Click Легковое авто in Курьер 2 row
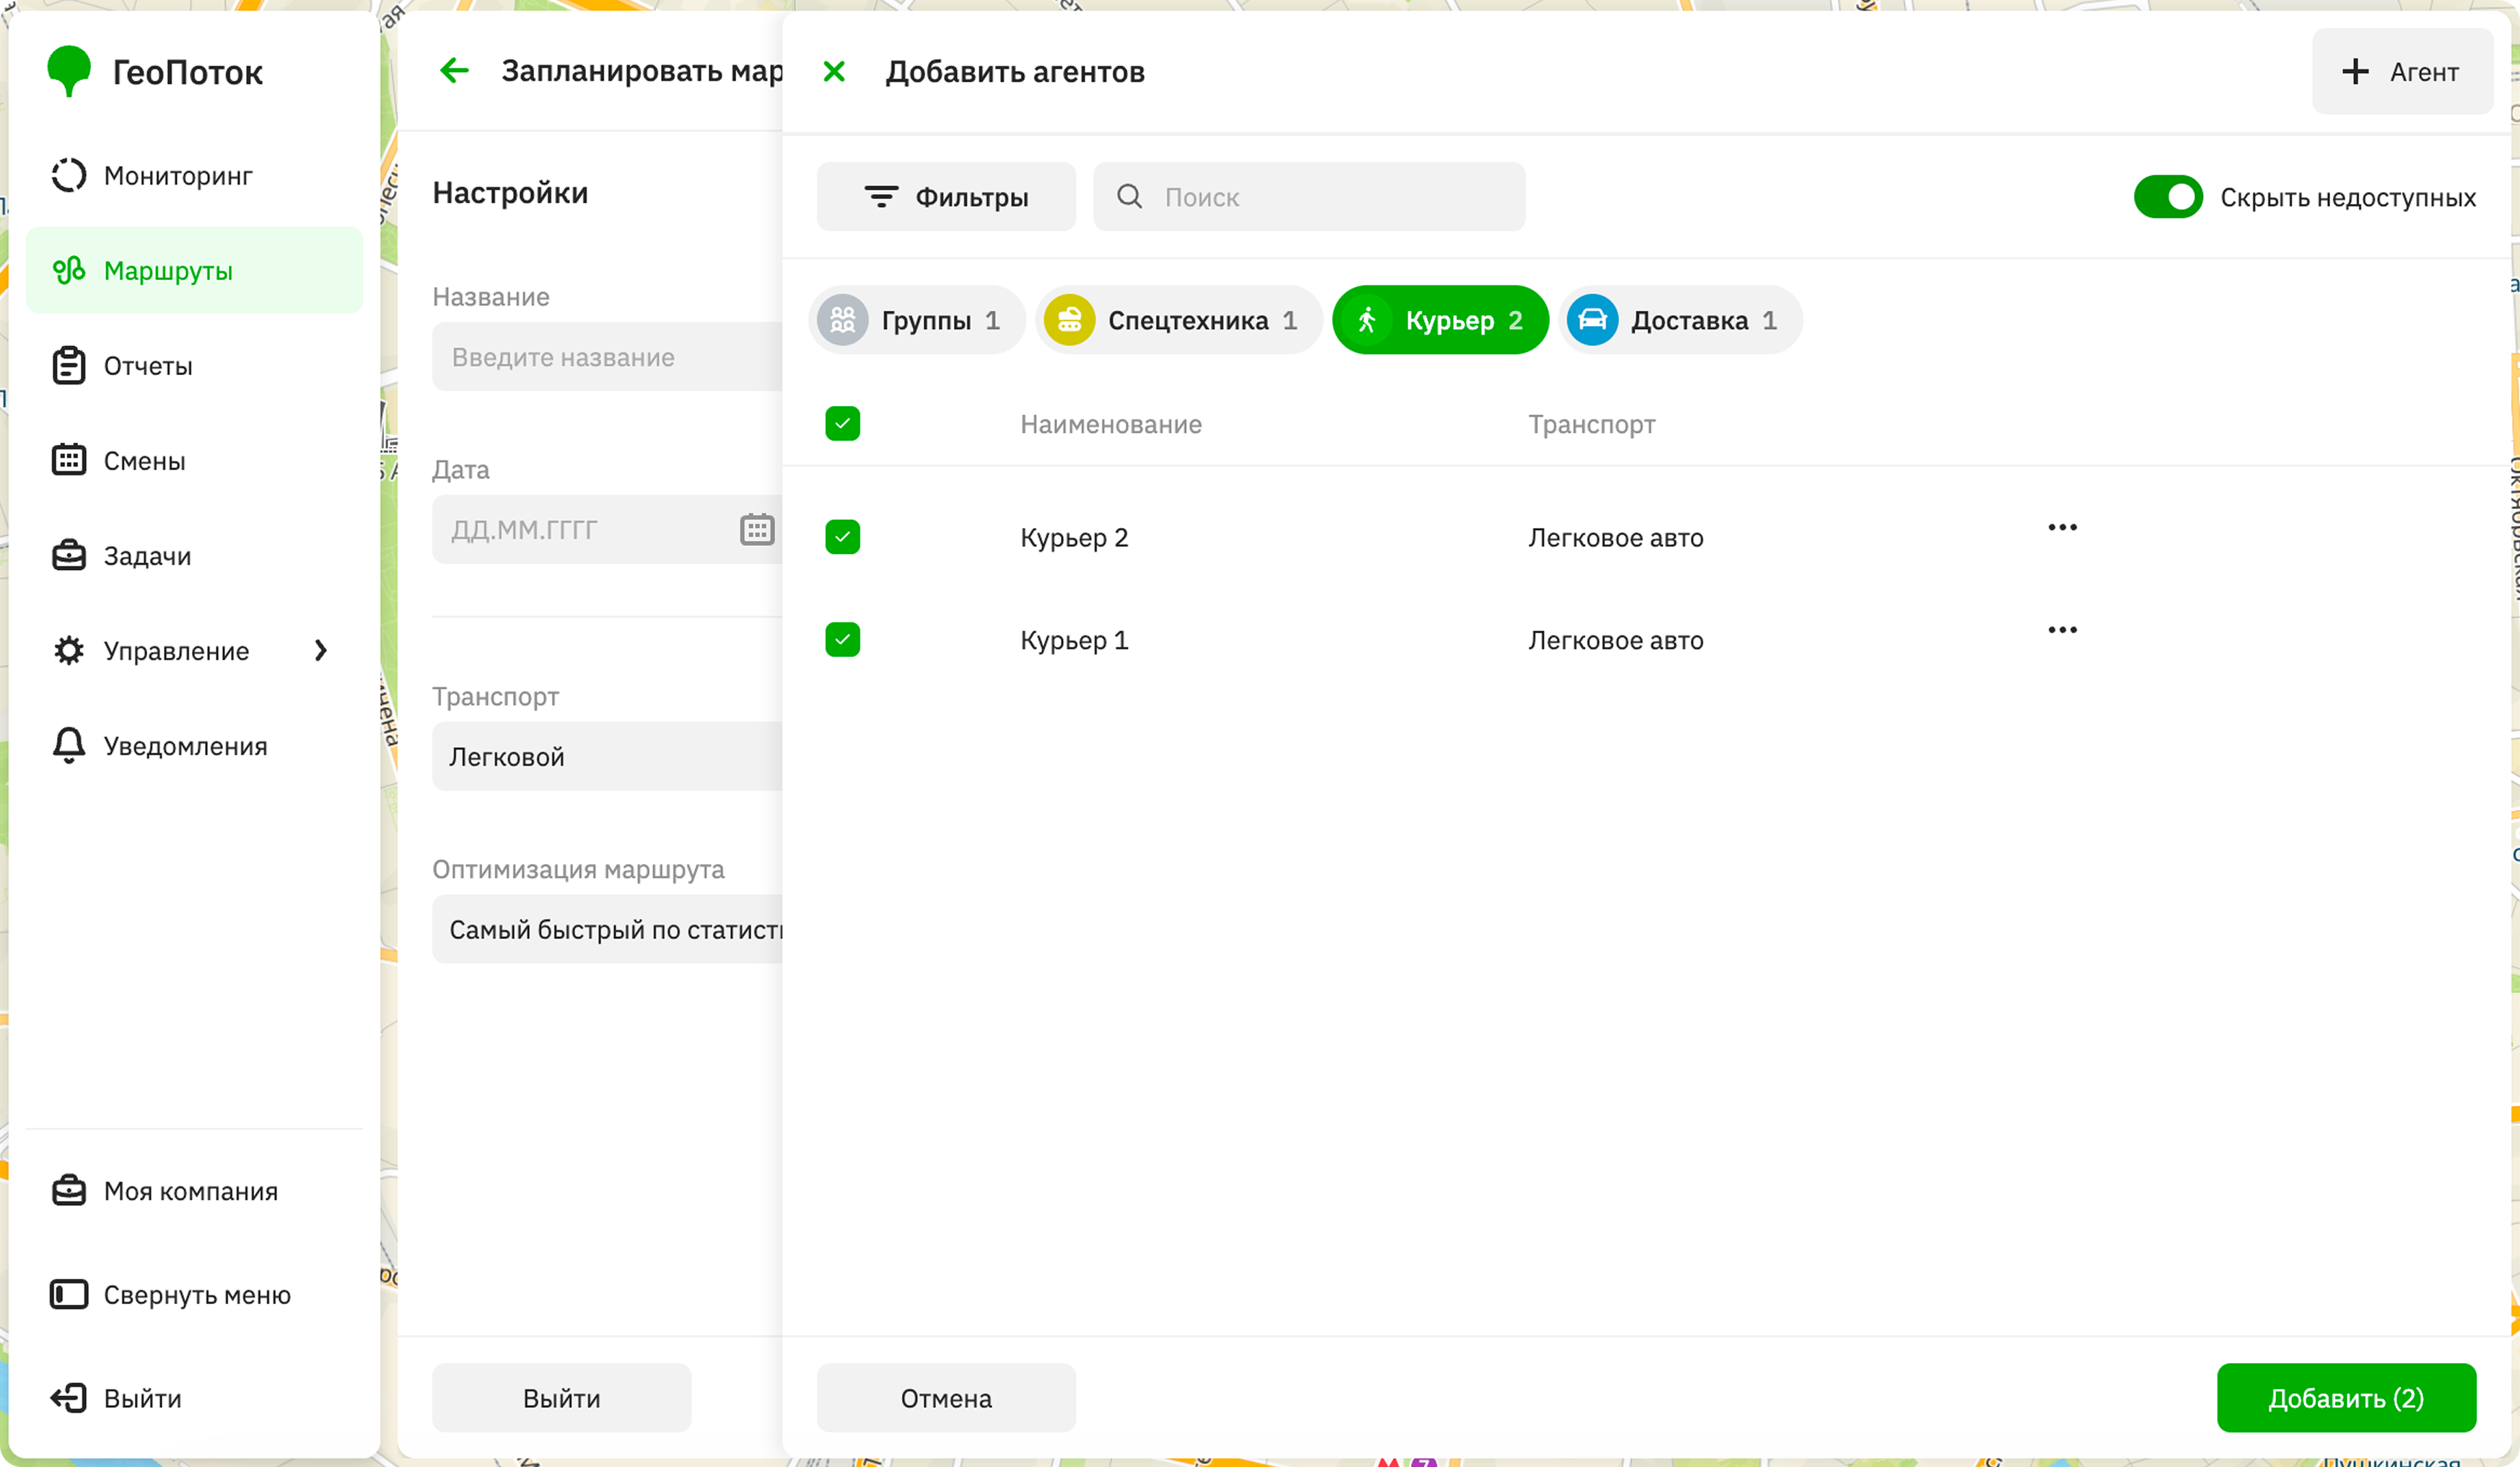This screenshot has height=1467, width=2520. point(1616,537)
